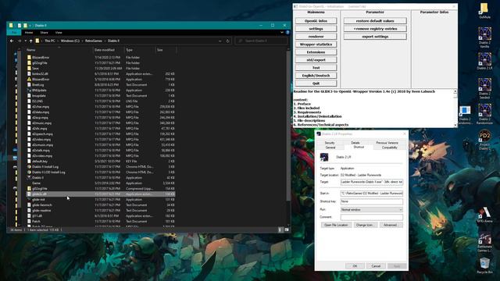Open the Recycle Bin on the desktop
500x281 pixels.
(x=484, y=265)
